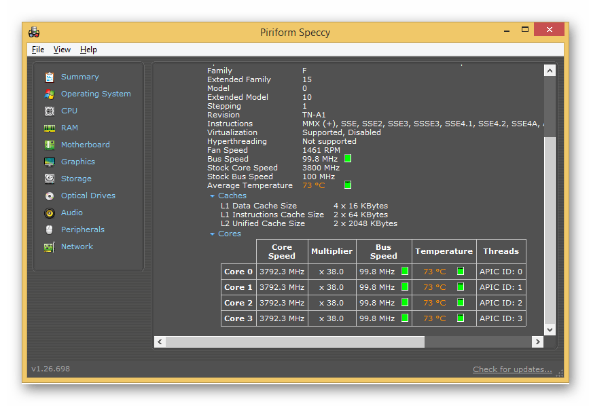Image resolution: width=591 pixels, height=406 pixels.
Task: Click the vertical scrollbar up arrow
Action: [x=550, y=71]
